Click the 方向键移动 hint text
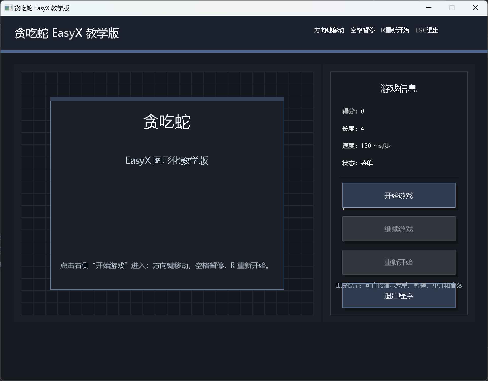The width and height of the screenshot is (488, 381). click(329, 30)
